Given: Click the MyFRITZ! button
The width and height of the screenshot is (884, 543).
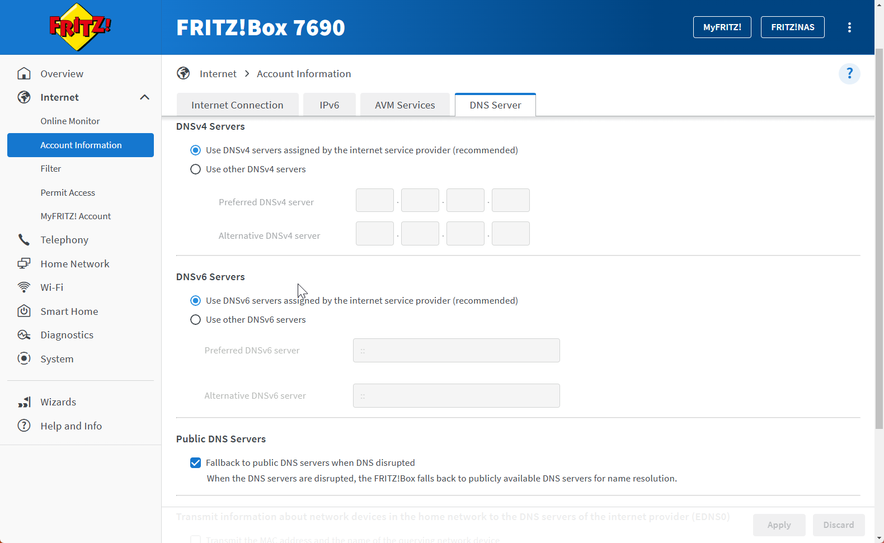Looking at the screenshot, I should 722,27.
